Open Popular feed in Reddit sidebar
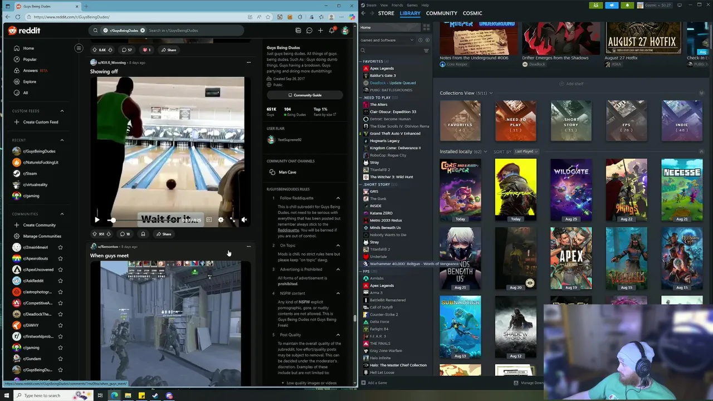 [30, 60]
